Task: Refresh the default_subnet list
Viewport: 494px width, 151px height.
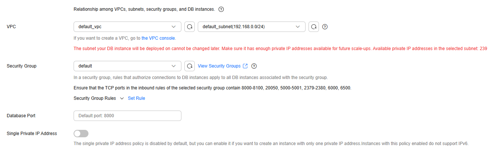Action: click(x=314, y=27)
